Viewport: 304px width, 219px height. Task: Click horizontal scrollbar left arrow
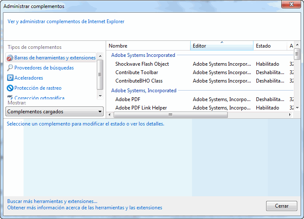pyautogui.click(x=109, y=115)
